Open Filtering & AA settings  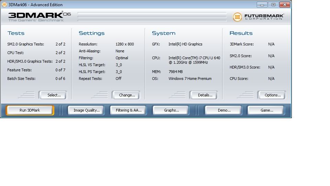tap(128, 110)
